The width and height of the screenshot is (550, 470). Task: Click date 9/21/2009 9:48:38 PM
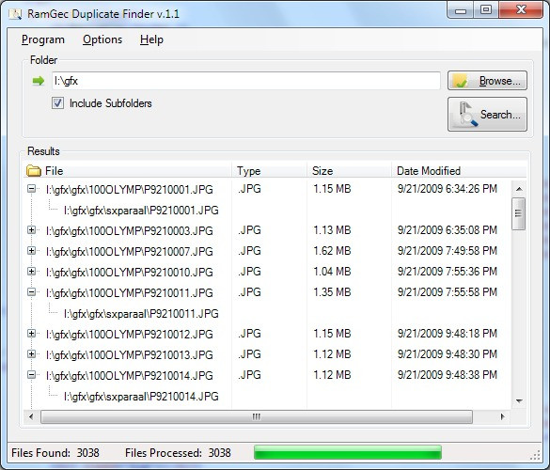tap(448, 375)
